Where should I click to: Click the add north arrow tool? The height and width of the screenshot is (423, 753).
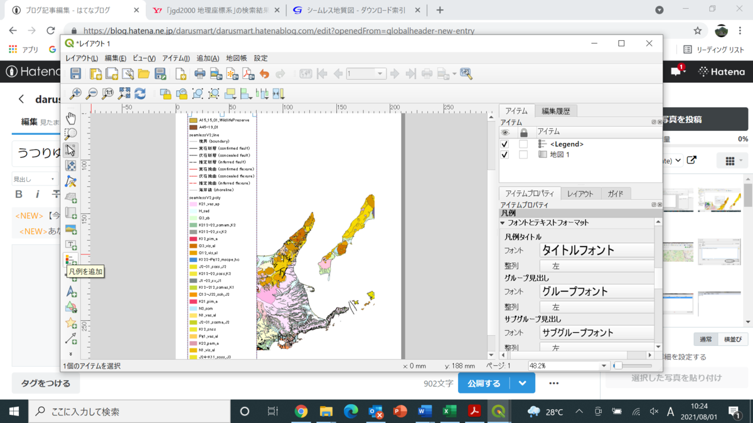[71, 291]
